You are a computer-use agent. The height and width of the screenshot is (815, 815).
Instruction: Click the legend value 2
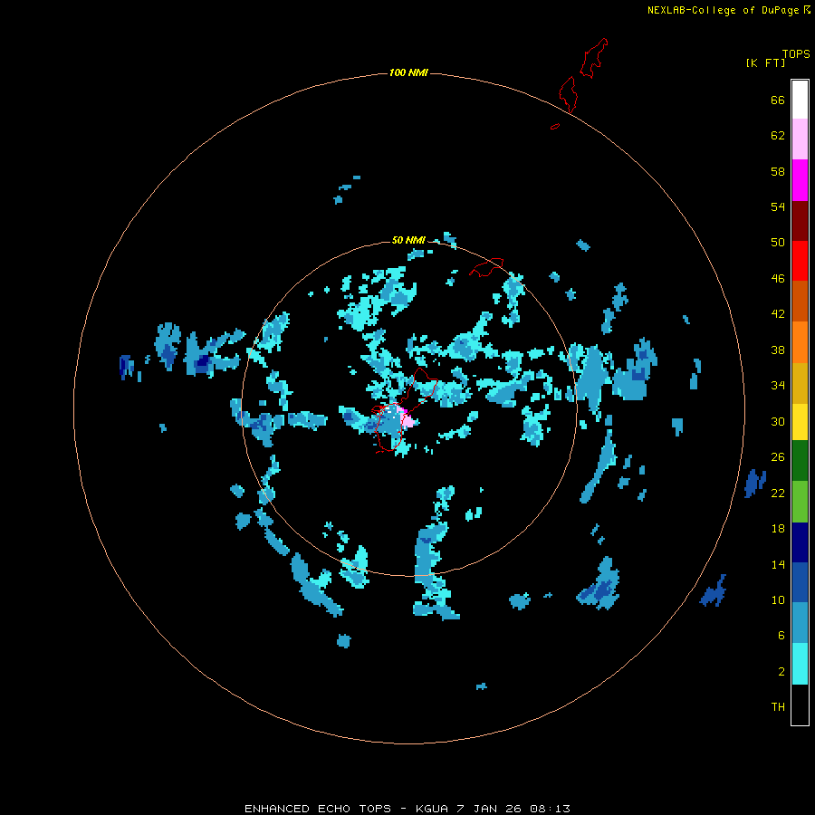click(x=781, y=672)
